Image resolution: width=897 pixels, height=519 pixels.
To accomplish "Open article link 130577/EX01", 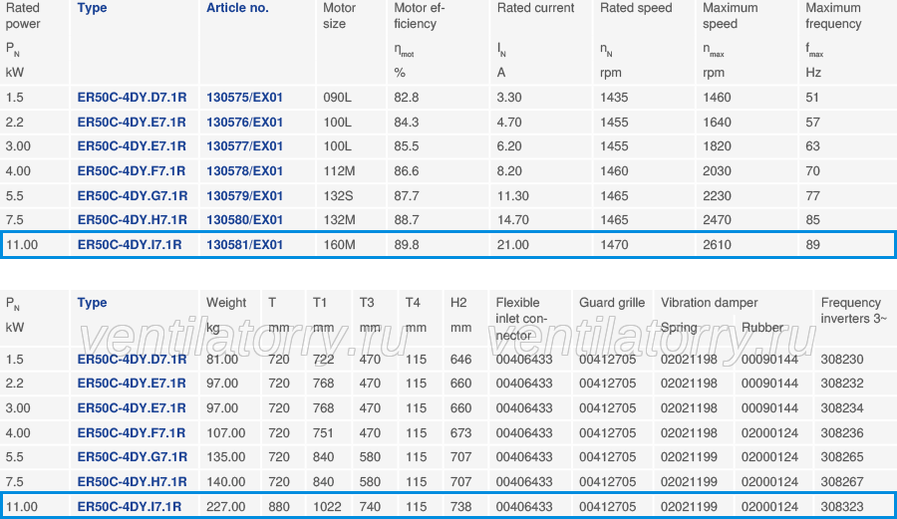I will pyautogui.click(x=244, y=146).
